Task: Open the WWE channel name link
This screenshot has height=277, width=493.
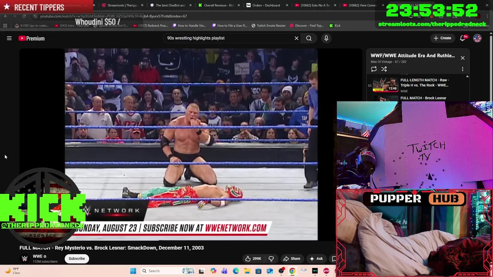Action: 37,256
